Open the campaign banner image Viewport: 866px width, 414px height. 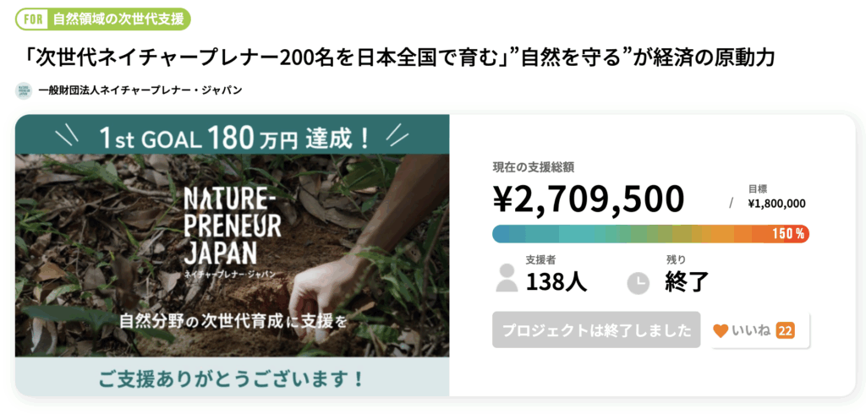click(232, 253)
